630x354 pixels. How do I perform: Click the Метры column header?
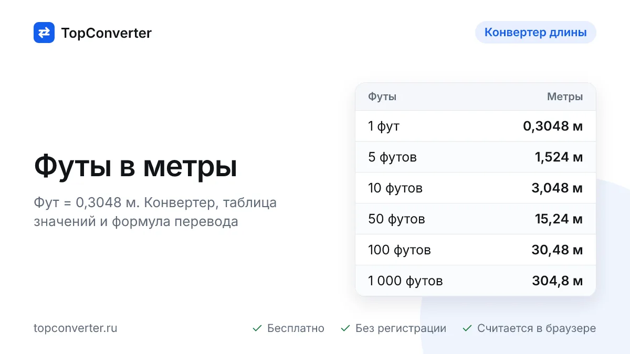[x=565, y=96]
